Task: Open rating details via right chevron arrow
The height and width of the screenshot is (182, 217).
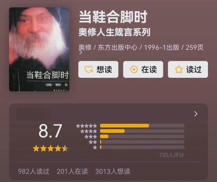Action: [196, 114]
